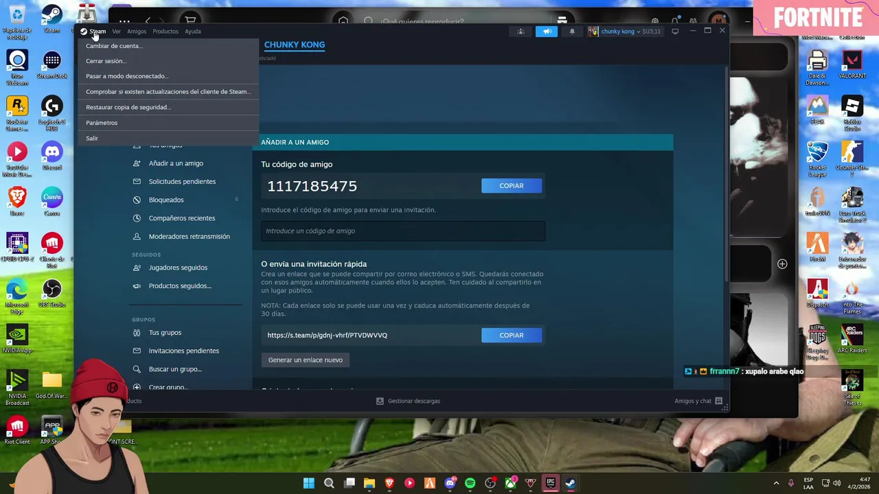Open Epic Games Launcher from the taskbar
This screenshot has width=879, height=494.
(x=550, y=483)
